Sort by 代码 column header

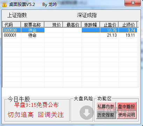12,25
